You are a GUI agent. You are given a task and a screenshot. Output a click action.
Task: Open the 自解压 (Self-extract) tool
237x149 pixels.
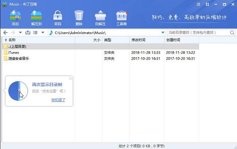point(100,18)
